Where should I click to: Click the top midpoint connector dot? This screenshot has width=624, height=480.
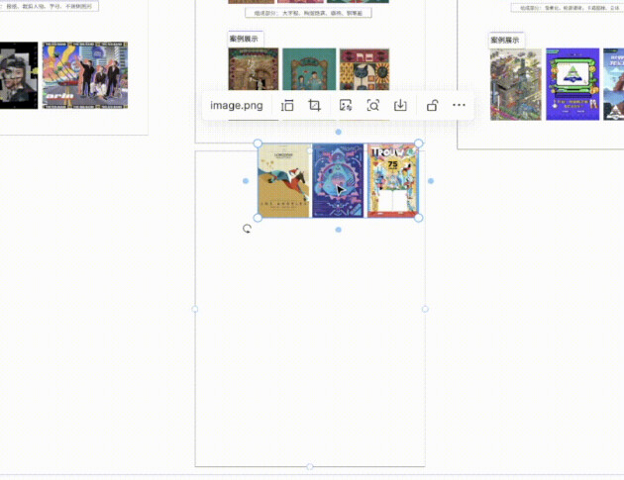tap(339, 132)
